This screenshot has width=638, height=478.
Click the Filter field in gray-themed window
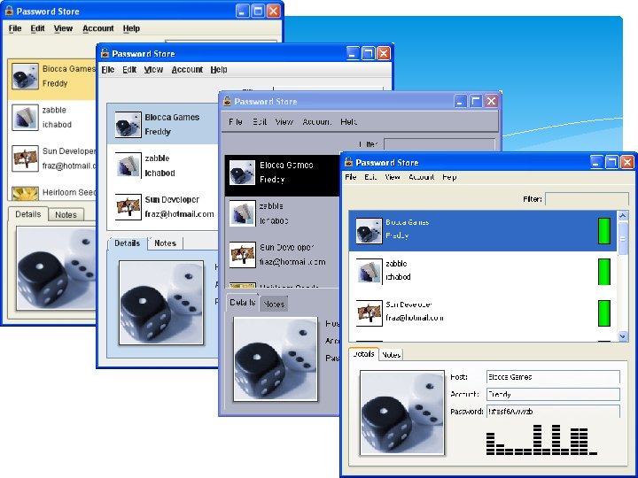pos(440,144)
